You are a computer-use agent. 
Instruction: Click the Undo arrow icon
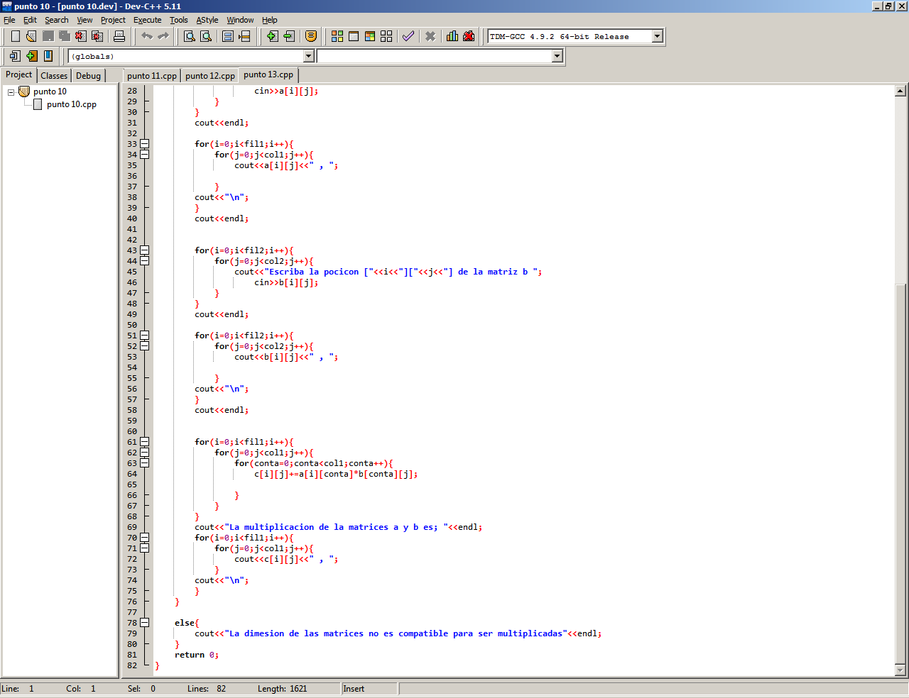click(x=147, y=36)
